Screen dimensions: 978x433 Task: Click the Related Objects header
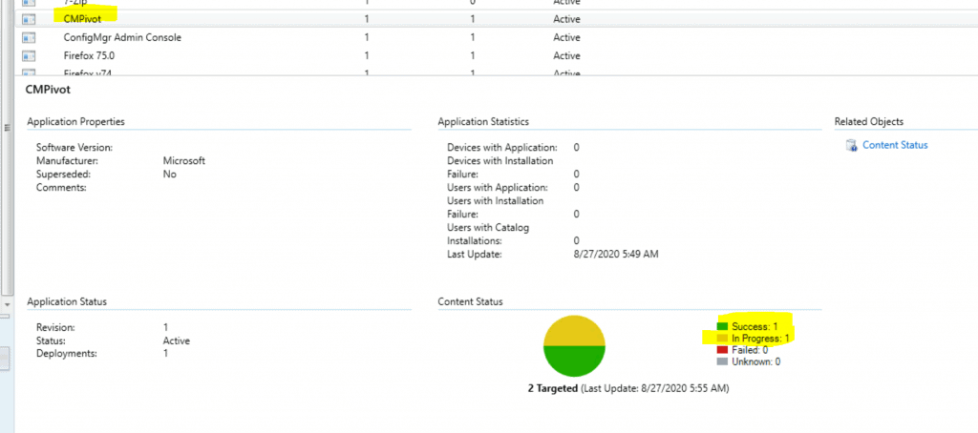(869, 121)
